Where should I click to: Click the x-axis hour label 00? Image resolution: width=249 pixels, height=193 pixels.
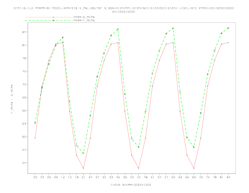35,177
